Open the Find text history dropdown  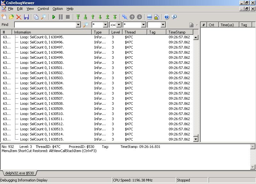pyautogui.click(x=78, y=25)
